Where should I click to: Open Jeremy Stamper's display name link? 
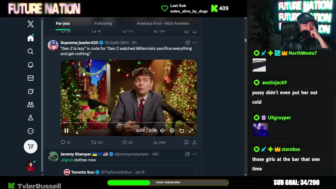click(x=76, y=154)
